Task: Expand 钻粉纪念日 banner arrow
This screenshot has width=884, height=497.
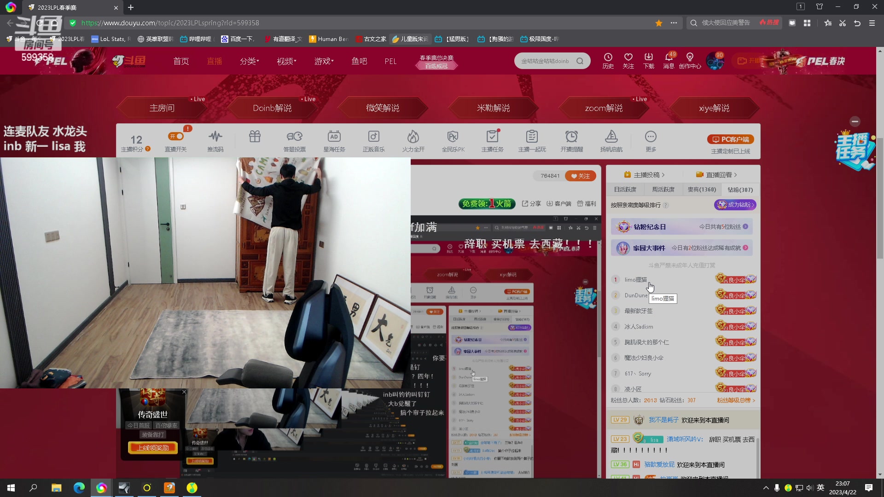Action: click(x=745, y=226)
